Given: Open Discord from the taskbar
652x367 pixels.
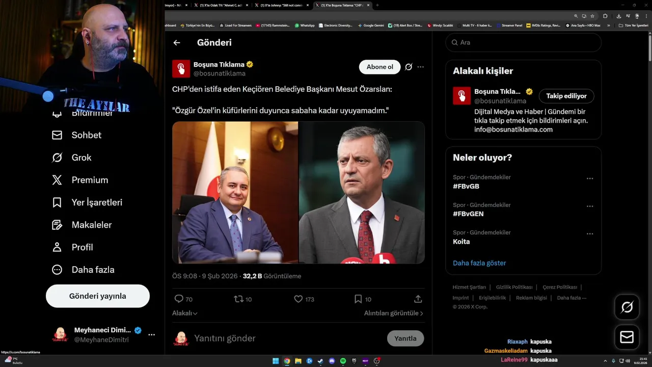Looking at the screenshot, I should [332, 361].
